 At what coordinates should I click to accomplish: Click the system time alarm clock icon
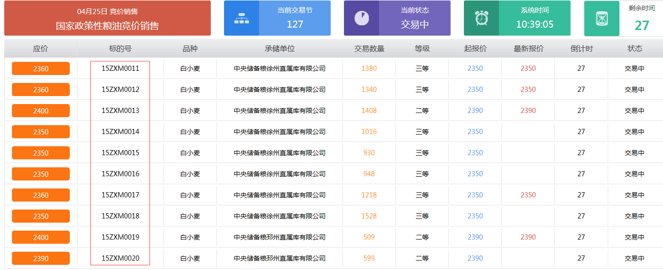[x=481, y=18]
